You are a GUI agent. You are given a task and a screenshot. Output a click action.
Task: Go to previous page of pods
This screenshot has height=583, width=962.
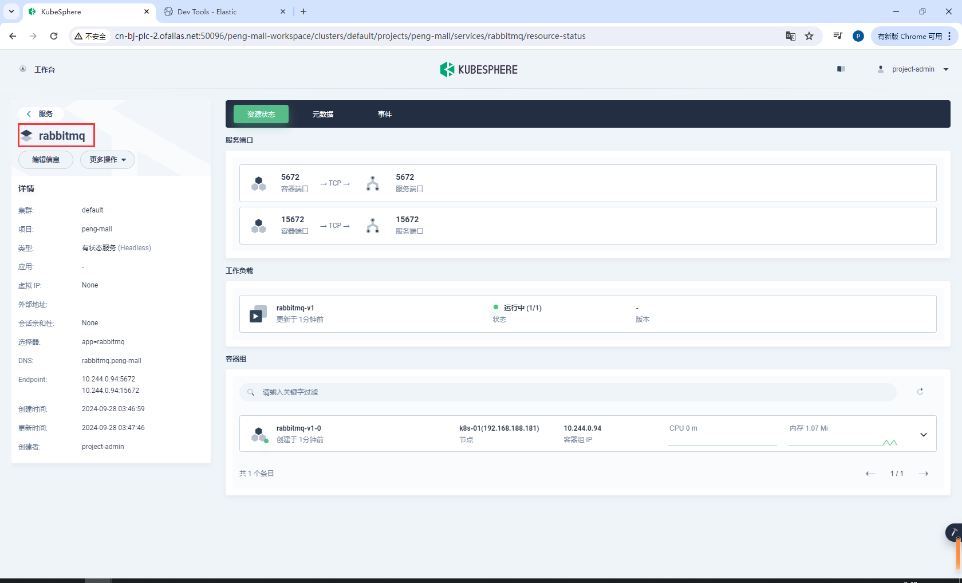(870, 474)
